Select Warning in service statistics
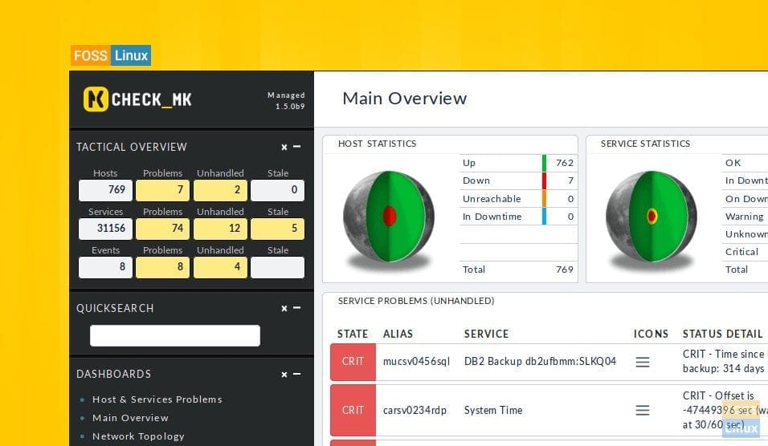Image resolution: width=768 pixels, height=446 pixels. (x=745, y=217)
